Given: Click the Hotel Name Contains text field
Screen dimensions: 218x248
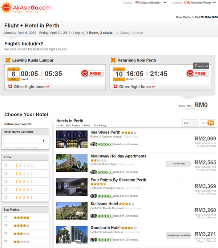Looking at the screenshot, I should click(x=22, y=141).
